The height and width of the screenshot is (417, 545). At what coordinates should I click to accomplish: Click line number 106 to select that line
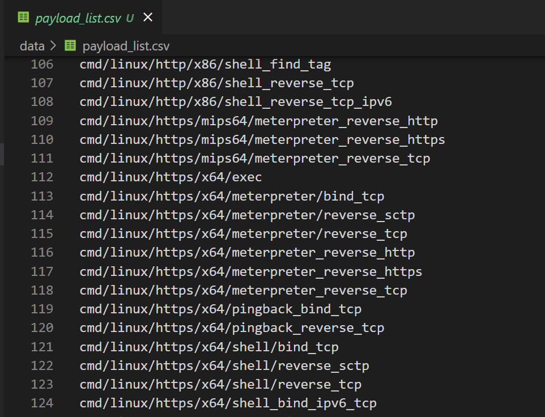[x=42, y=64]
